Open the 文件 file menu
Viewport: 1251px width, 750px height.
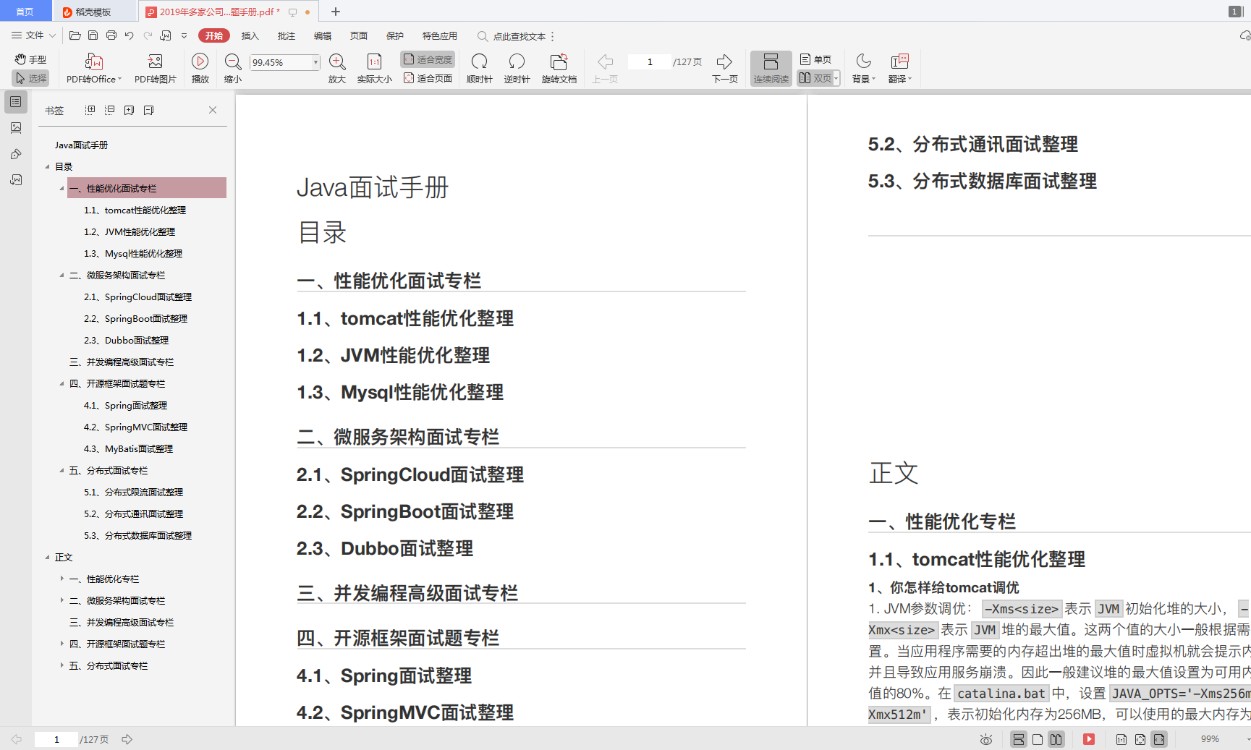(x=33, y=35)
